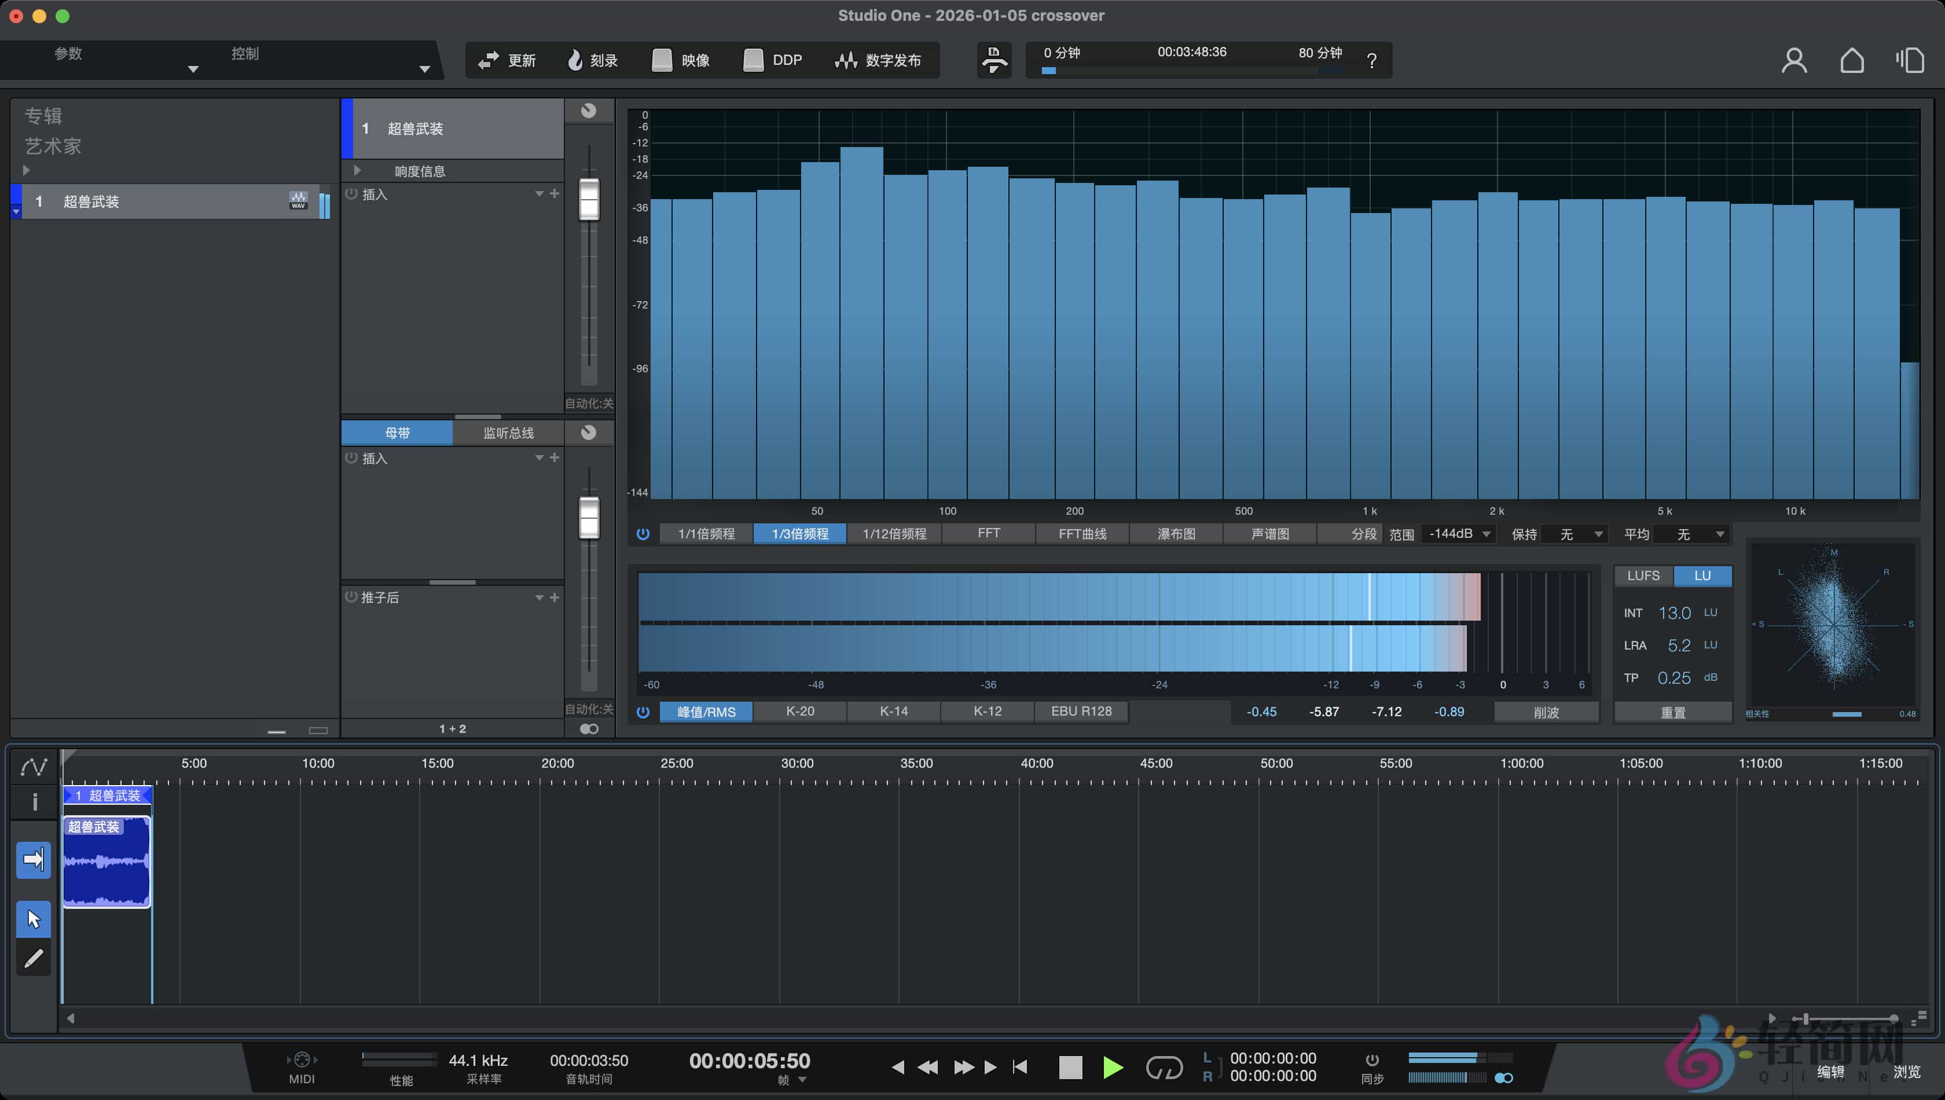Click the loop playback icon in transport
Image resolution: width=1945 pixels, height=1100 pixels.
pyautogui.click(x=1164, y=1068)
